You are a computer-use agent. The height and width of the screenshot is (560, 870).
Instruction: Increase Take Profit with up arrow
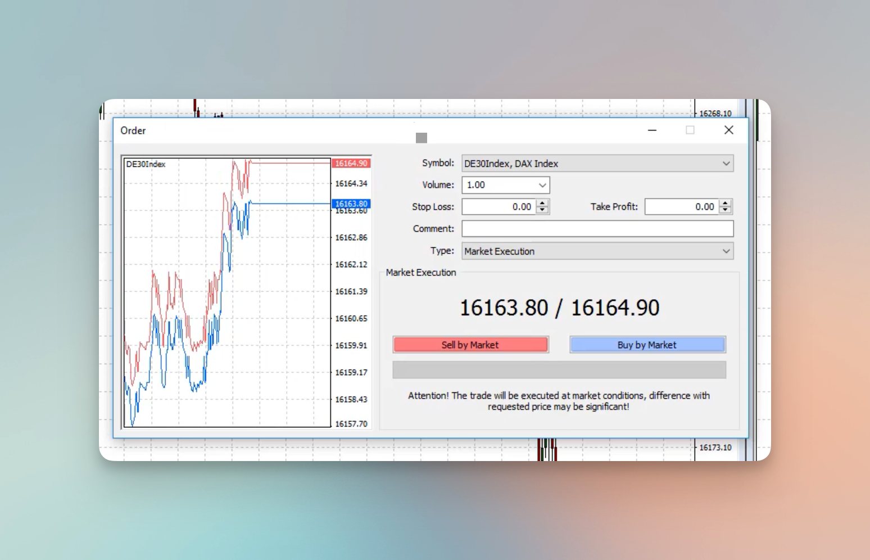point(725,203)
